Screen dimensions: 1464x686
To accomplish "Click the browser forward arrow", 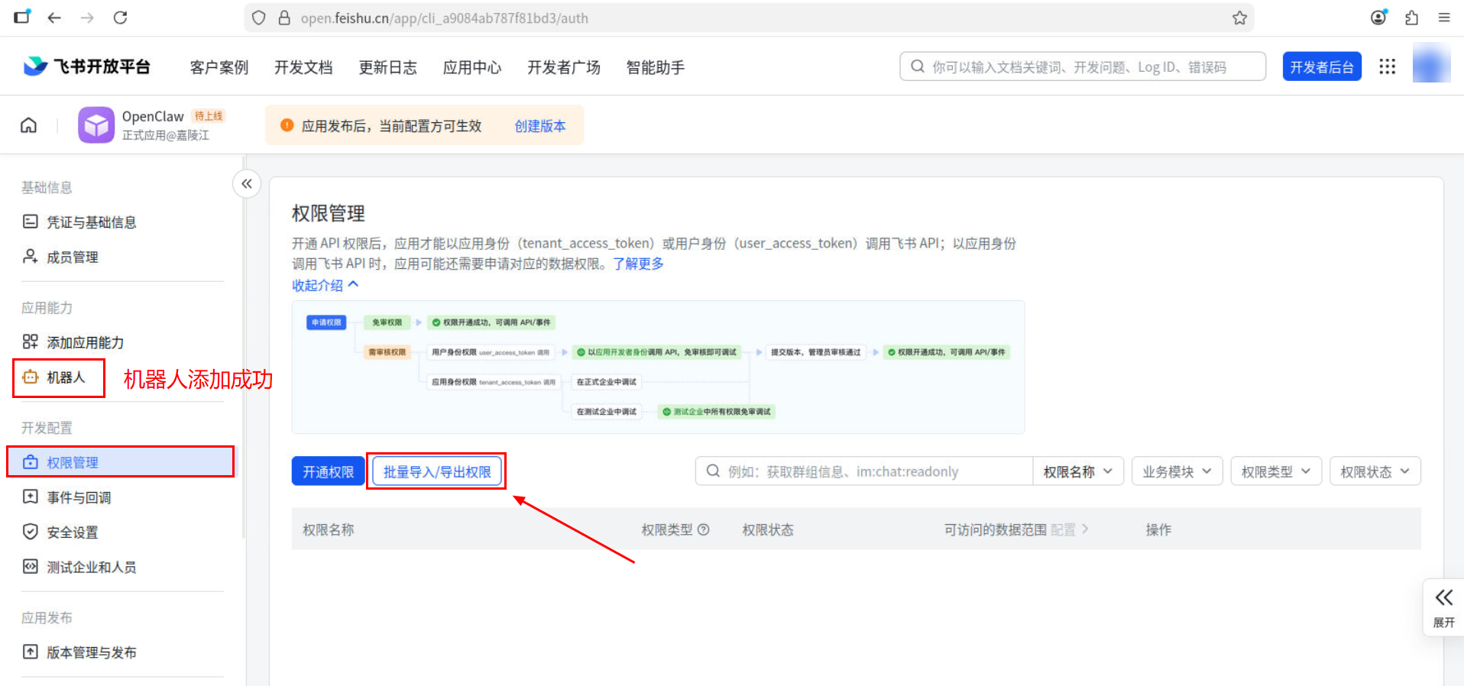I will (x=87, y=18).
